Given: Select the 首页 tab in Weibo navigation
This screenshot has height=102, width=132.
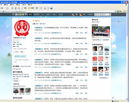Looking at the screenshot, I should [30, 14].
